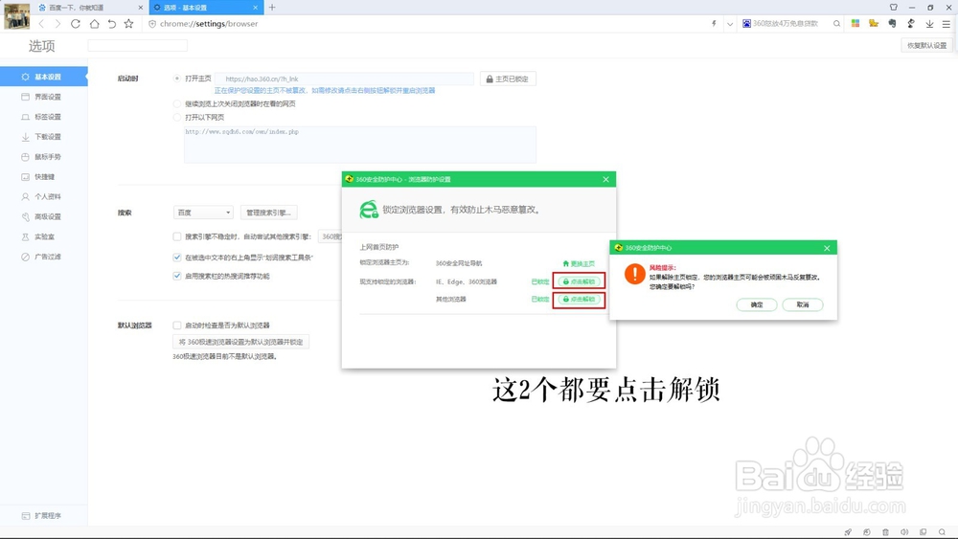This screenshot has height=539, width=958.
Task: Click the 恢复默认设置 button
Action: (926, 46)
